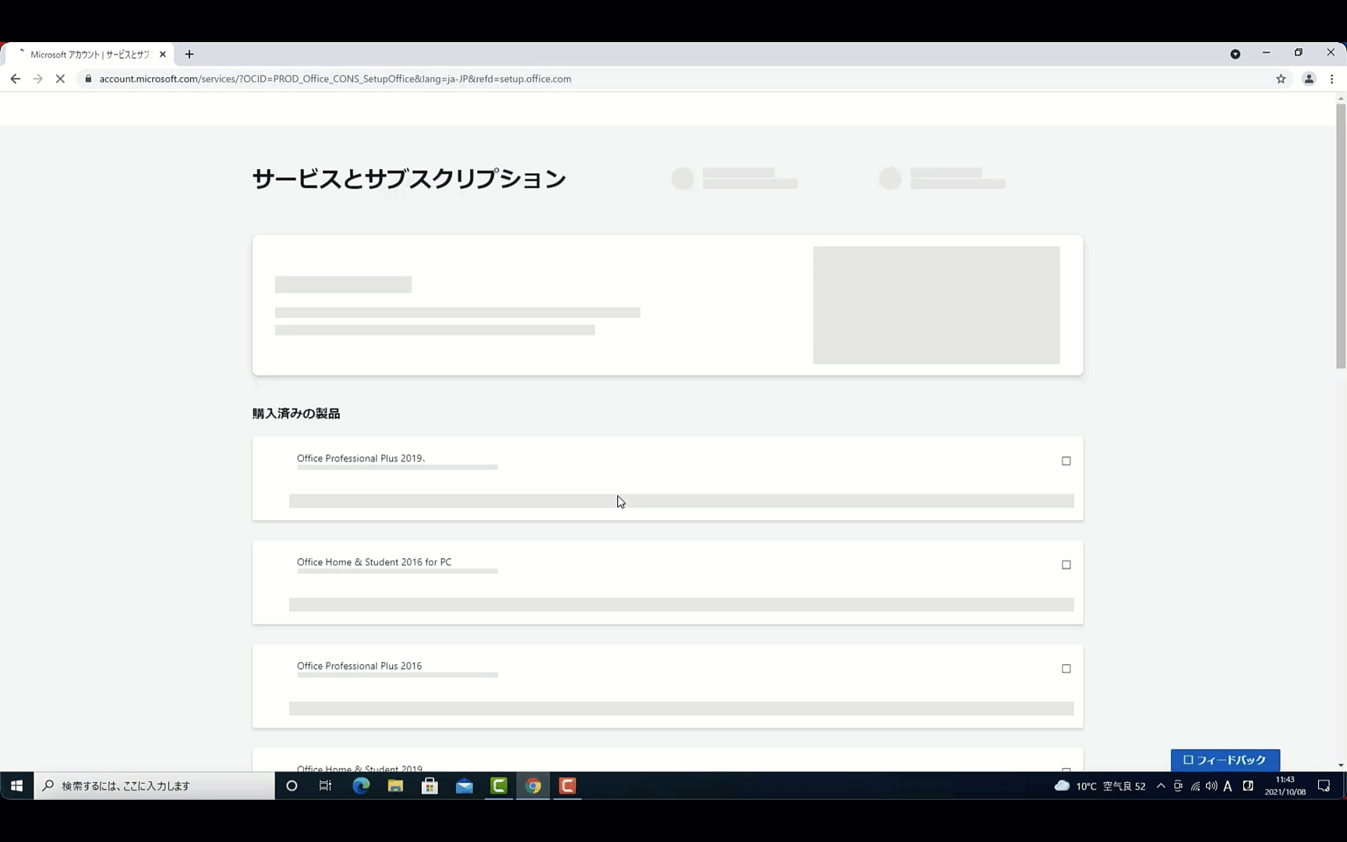
Task: Open the network Wi-Fi tray icon
Action: pyautogui.click(x=1195, y=786)
